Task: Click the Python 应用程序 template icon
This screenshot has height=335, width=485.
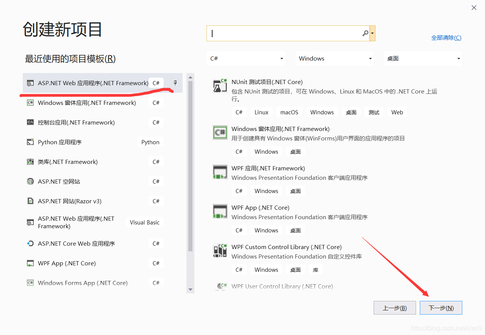Action: (30, 142)
